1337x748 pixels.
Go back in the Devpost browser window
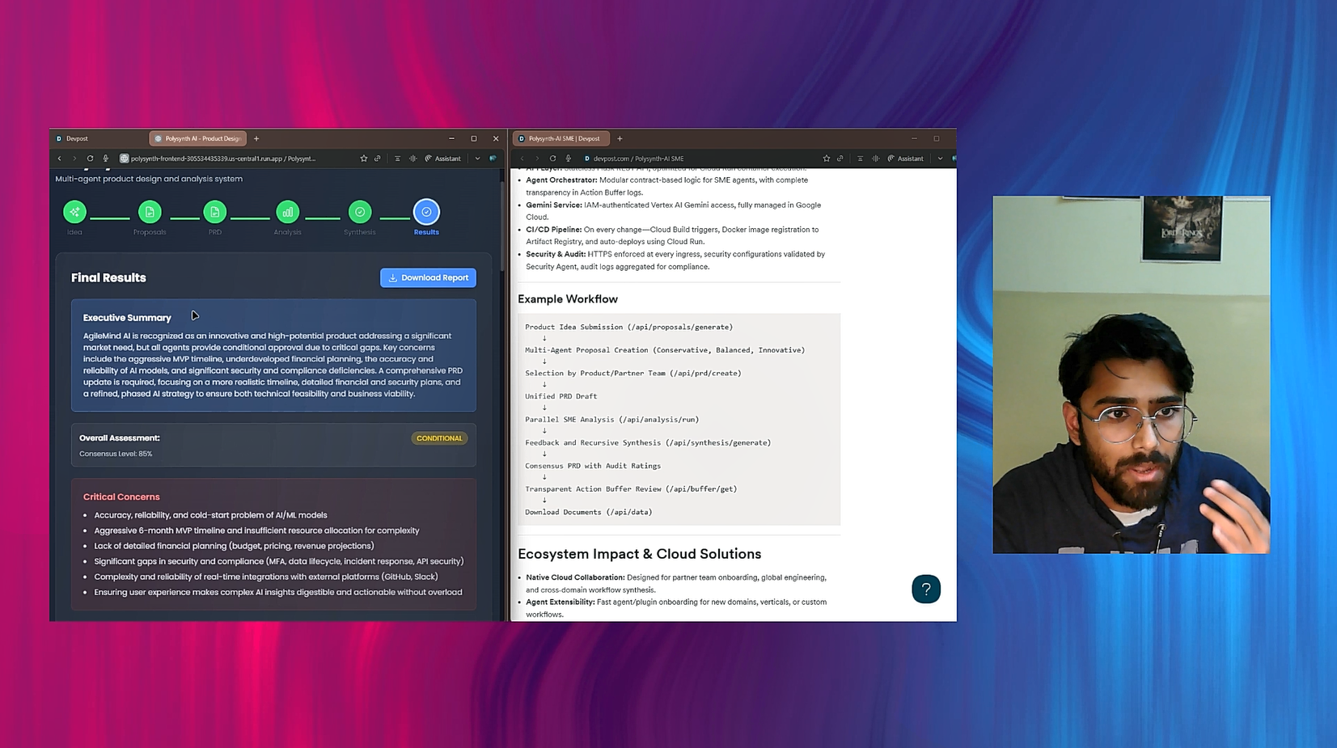[522, 158]
